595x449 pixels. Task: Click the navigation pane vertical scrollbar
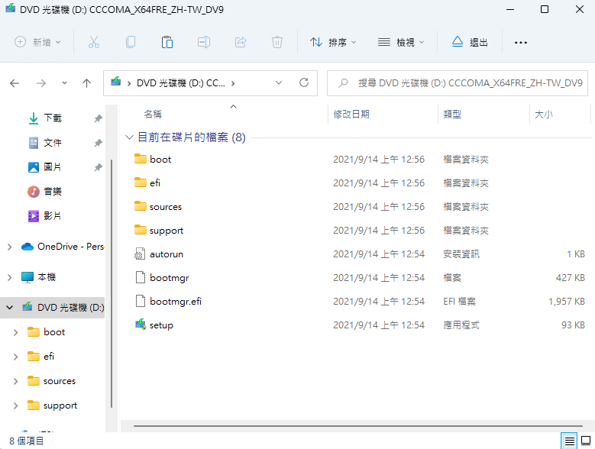coord(112,283)
